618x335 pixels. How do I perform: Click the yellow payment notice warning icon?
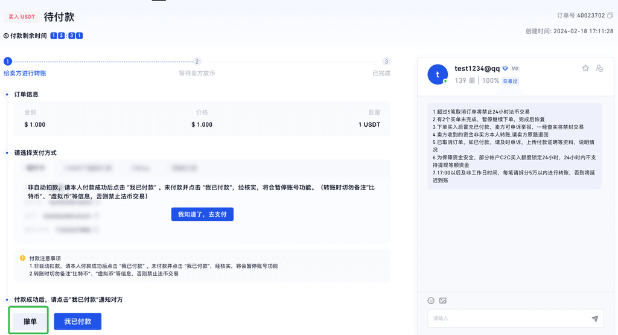click(23, 258)
